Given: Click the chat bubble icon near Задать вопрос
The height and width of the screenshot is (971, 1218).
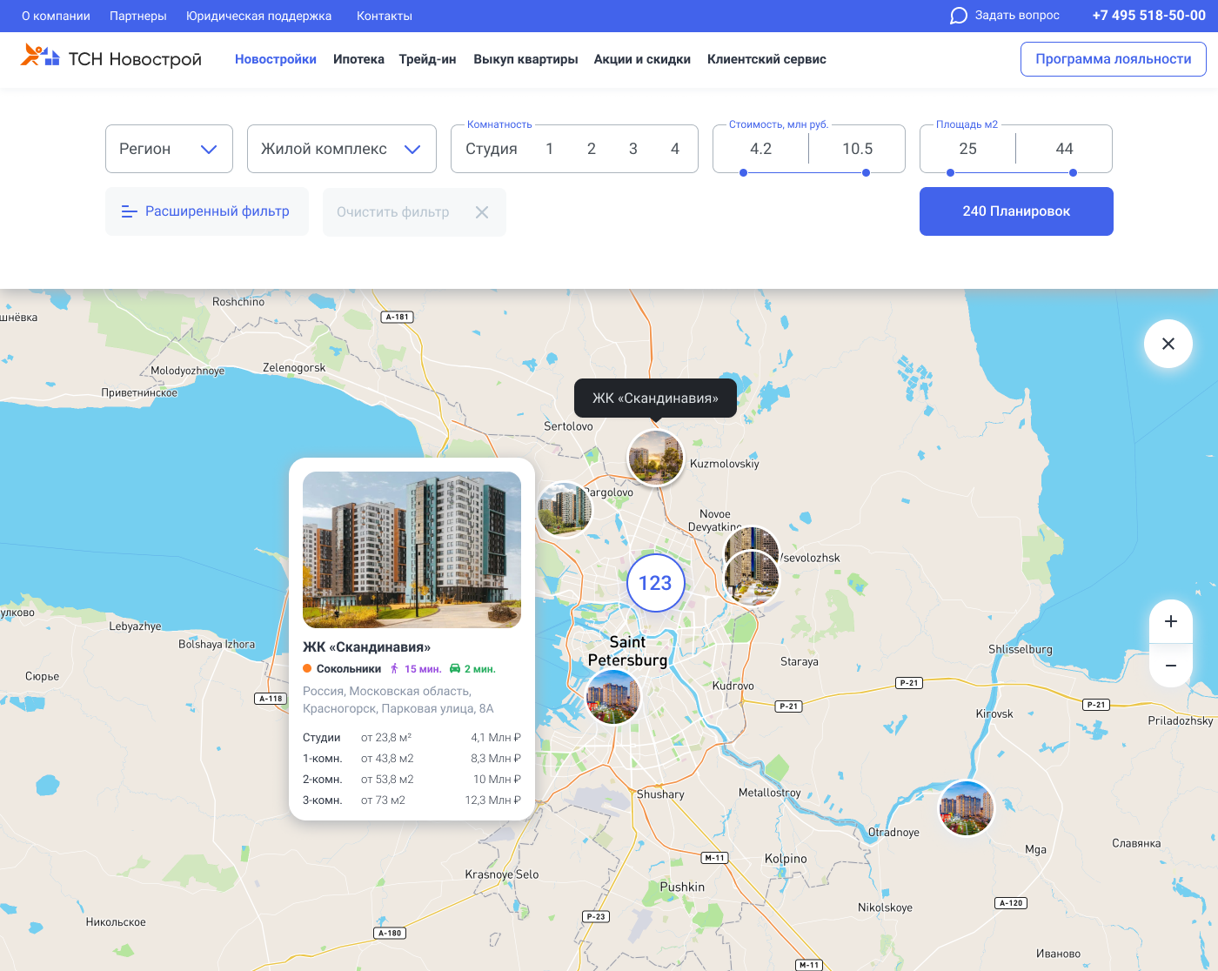Looking at the screenshot, I should (x=958, y=16).
